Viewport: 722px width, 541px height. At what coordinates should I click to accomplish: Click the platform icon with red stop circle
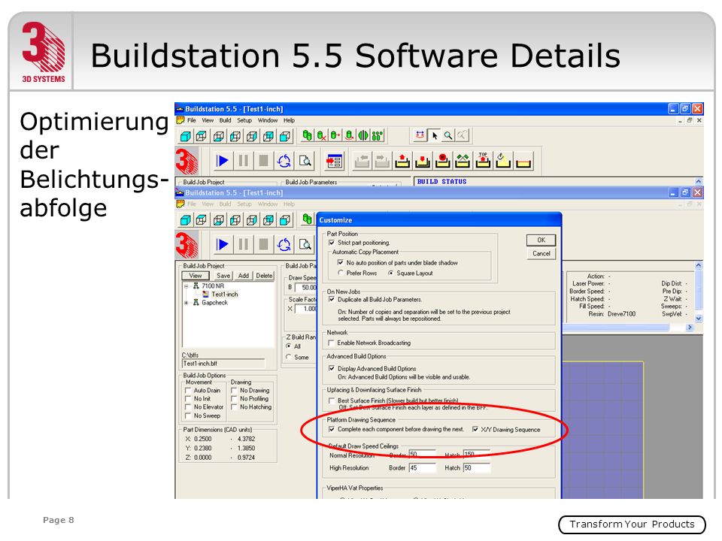pos(442,161)
